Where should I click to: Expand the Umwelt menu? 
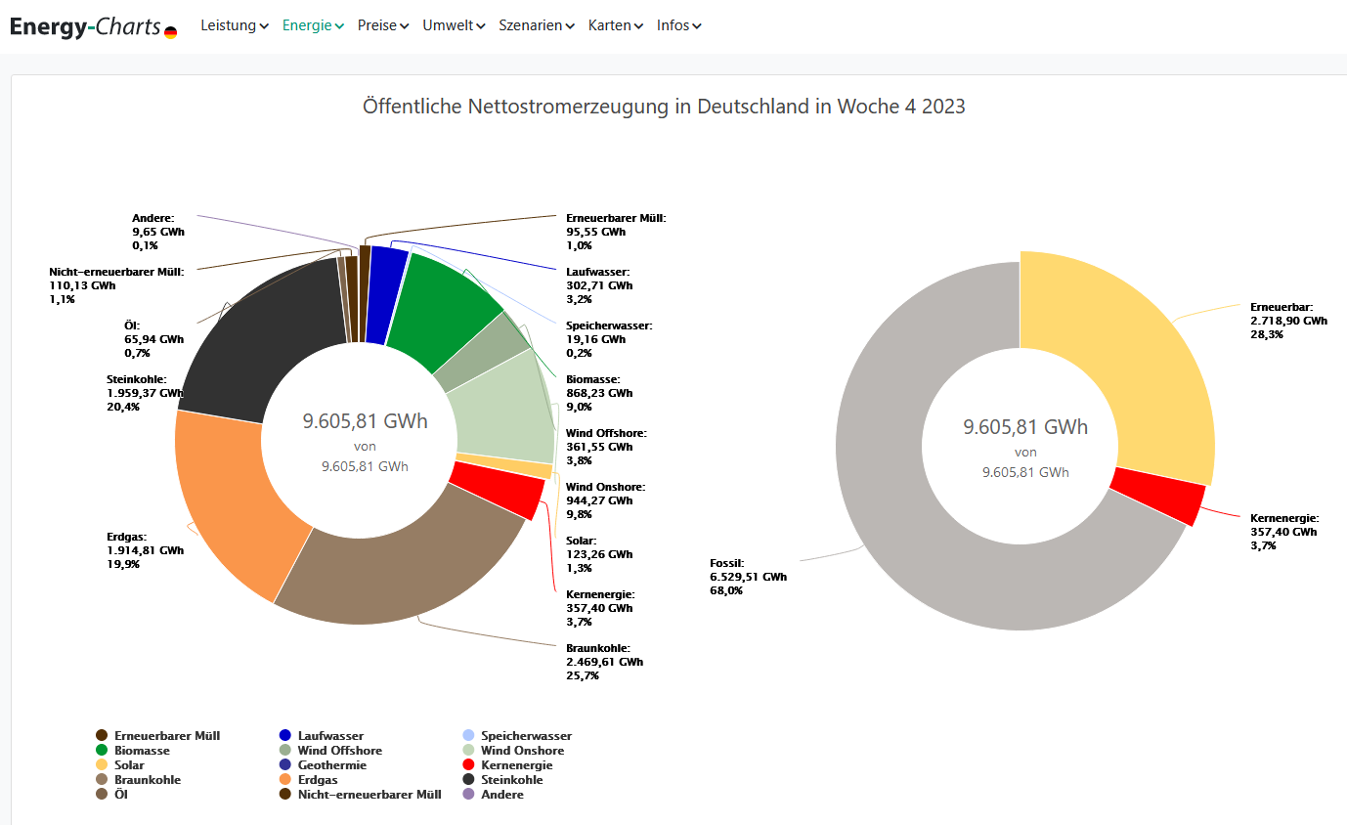coord(454,25)
